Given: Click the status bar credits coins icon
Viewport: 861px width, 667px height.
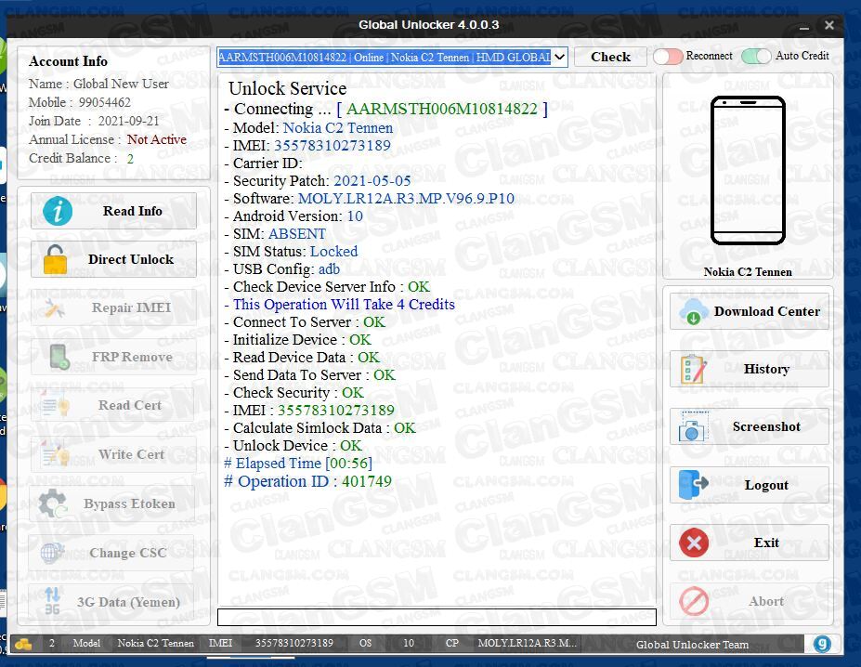Looking at the screenshot, I should click(23, 644).
